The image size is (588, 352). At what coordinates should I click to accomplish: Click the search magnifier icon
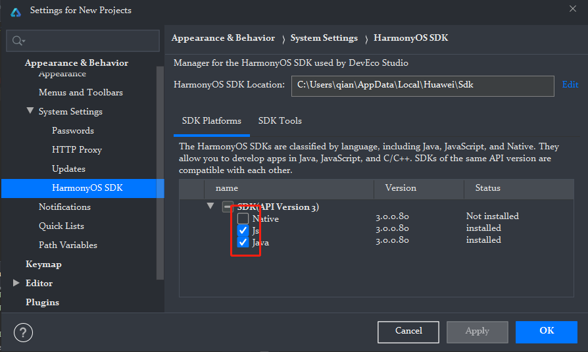click(18, 41)
